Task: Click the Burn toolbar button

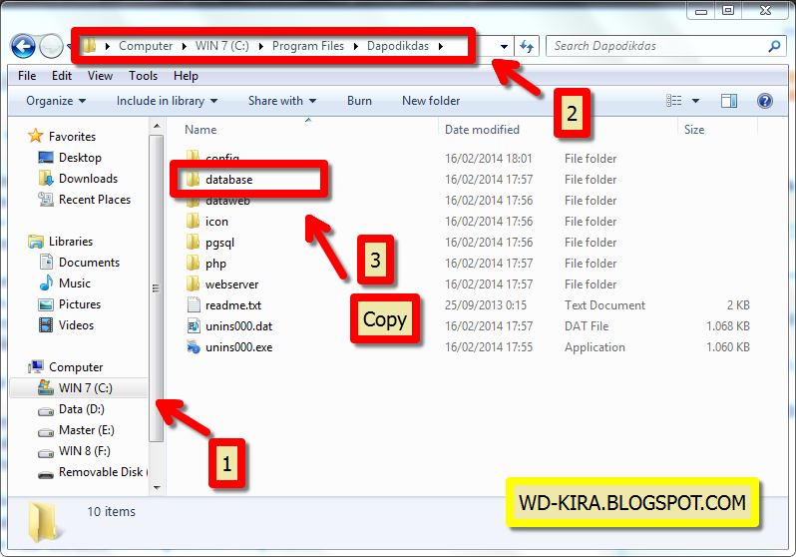Action: 359,101
